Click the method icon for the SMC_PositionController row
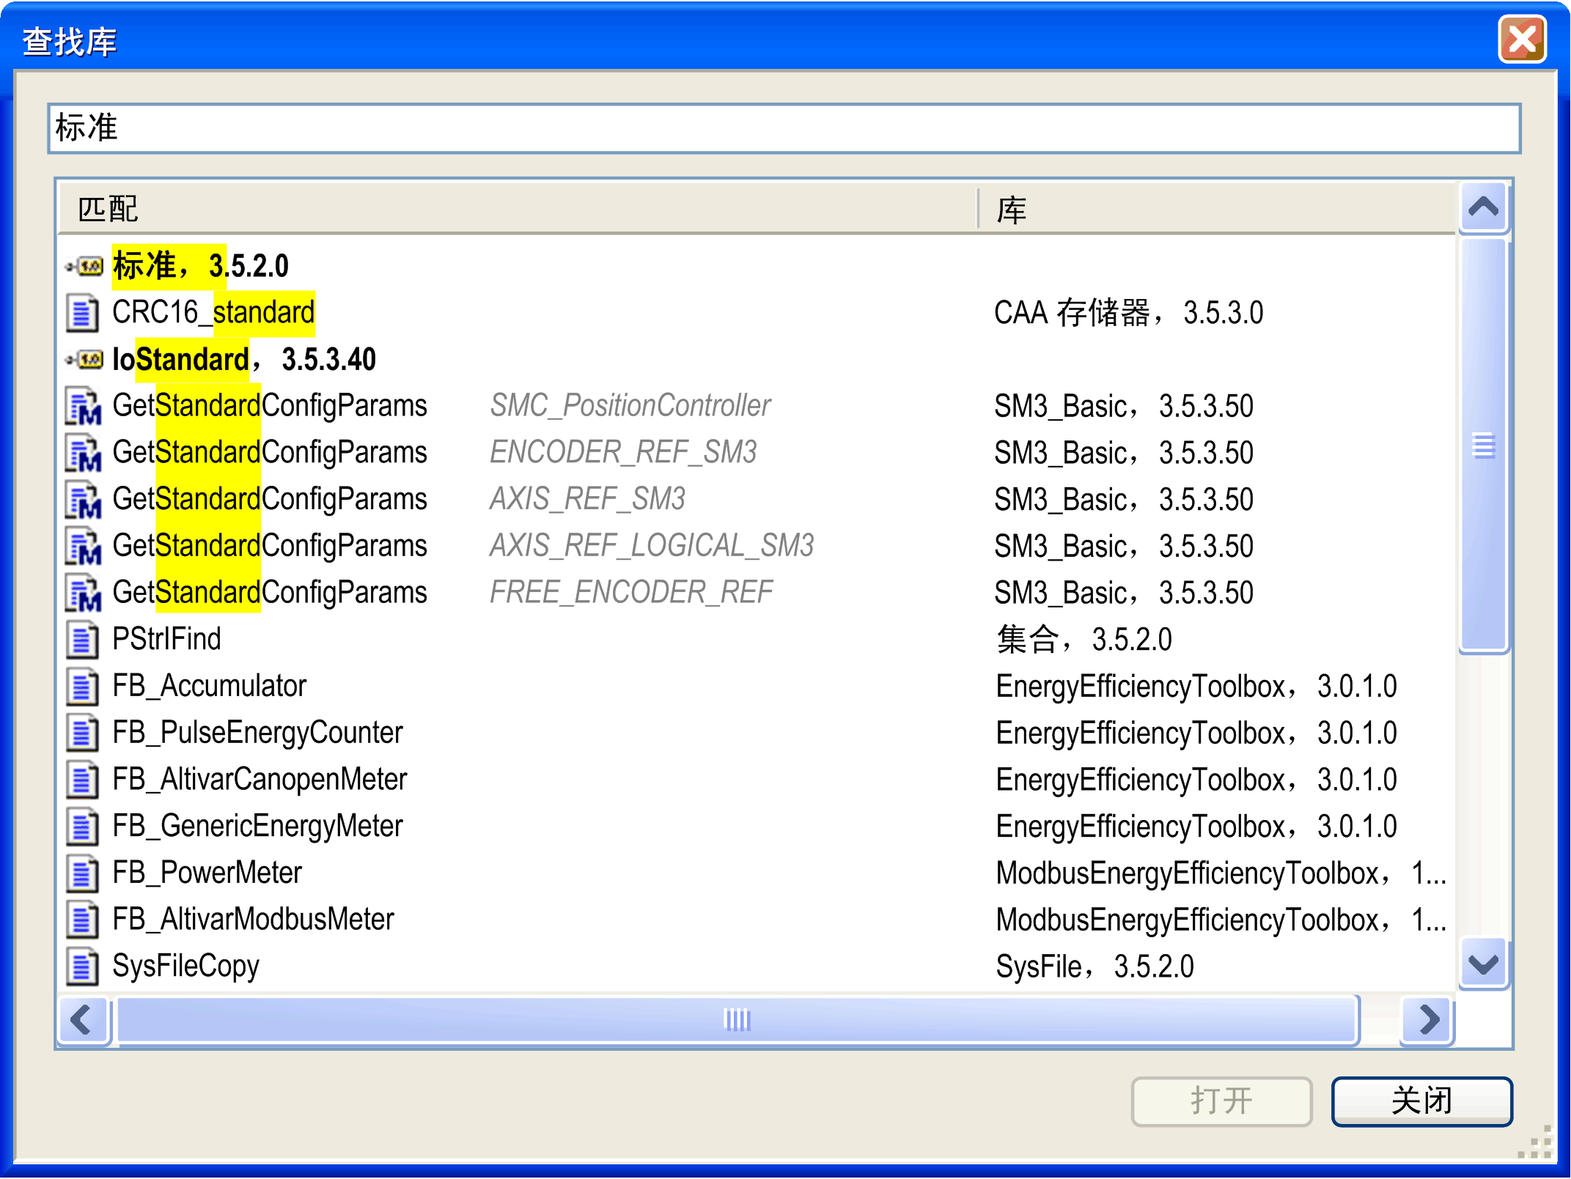1571x1179 pixels. click(x=83, y=407)
